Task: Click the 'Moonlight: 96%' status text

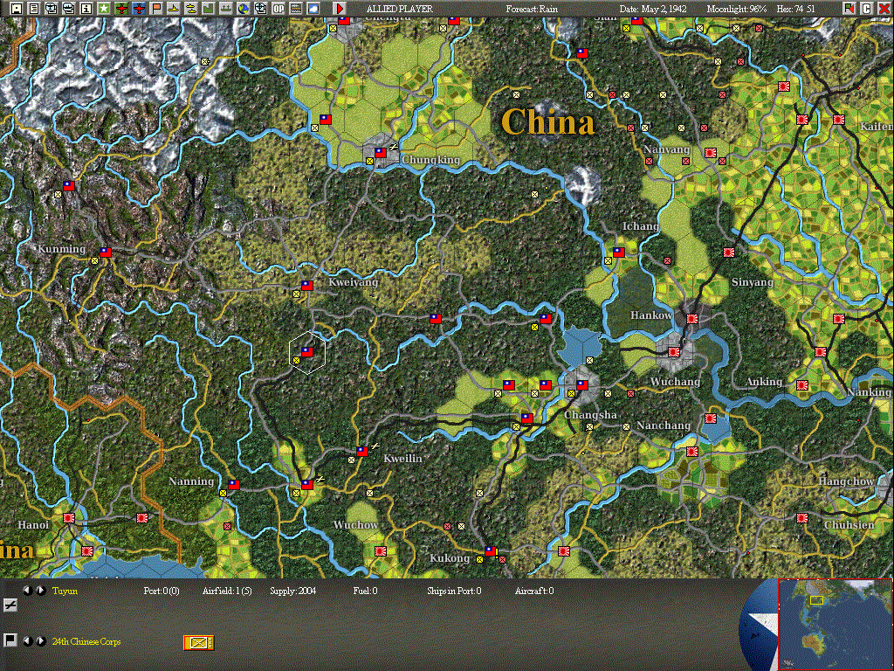Action: pyautogui.click(x=737, y=9)
